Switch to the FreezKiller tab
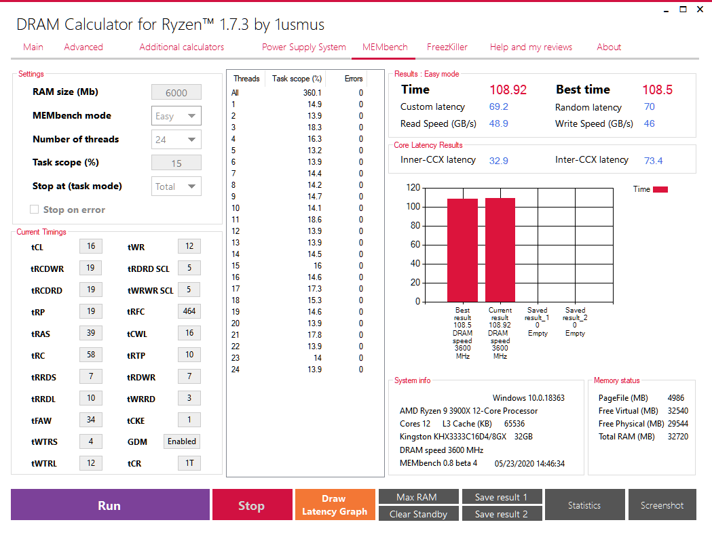Viewport: 712px width, 533px height. coord(447,47)
